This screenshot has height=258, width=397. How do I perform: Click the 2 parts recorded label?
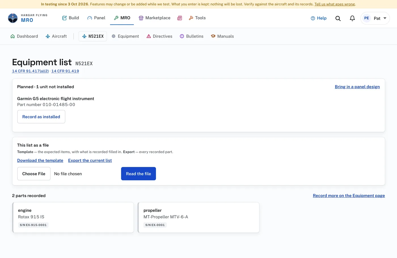click(x=29, y=196)
